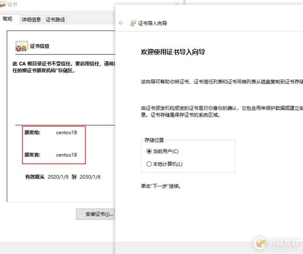Viewport: 303px width, 254px height.
Task: Click the small certificate graphic above 证书信息 text
Action: pyautogui.click(x=22, y=43)
